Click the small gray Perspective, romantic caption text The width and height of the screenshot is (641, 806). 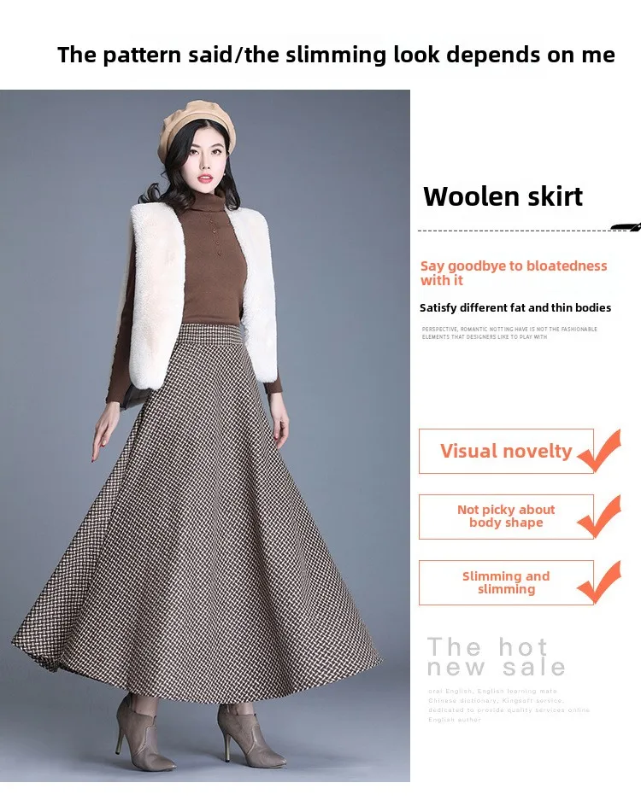[x=509, y=333]
